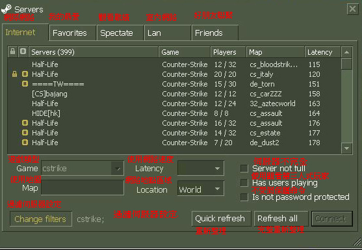Image resolution: width=362 pixels, height=250 pixels.
Task: Select the ====TW==== server row
Action: 174,84
